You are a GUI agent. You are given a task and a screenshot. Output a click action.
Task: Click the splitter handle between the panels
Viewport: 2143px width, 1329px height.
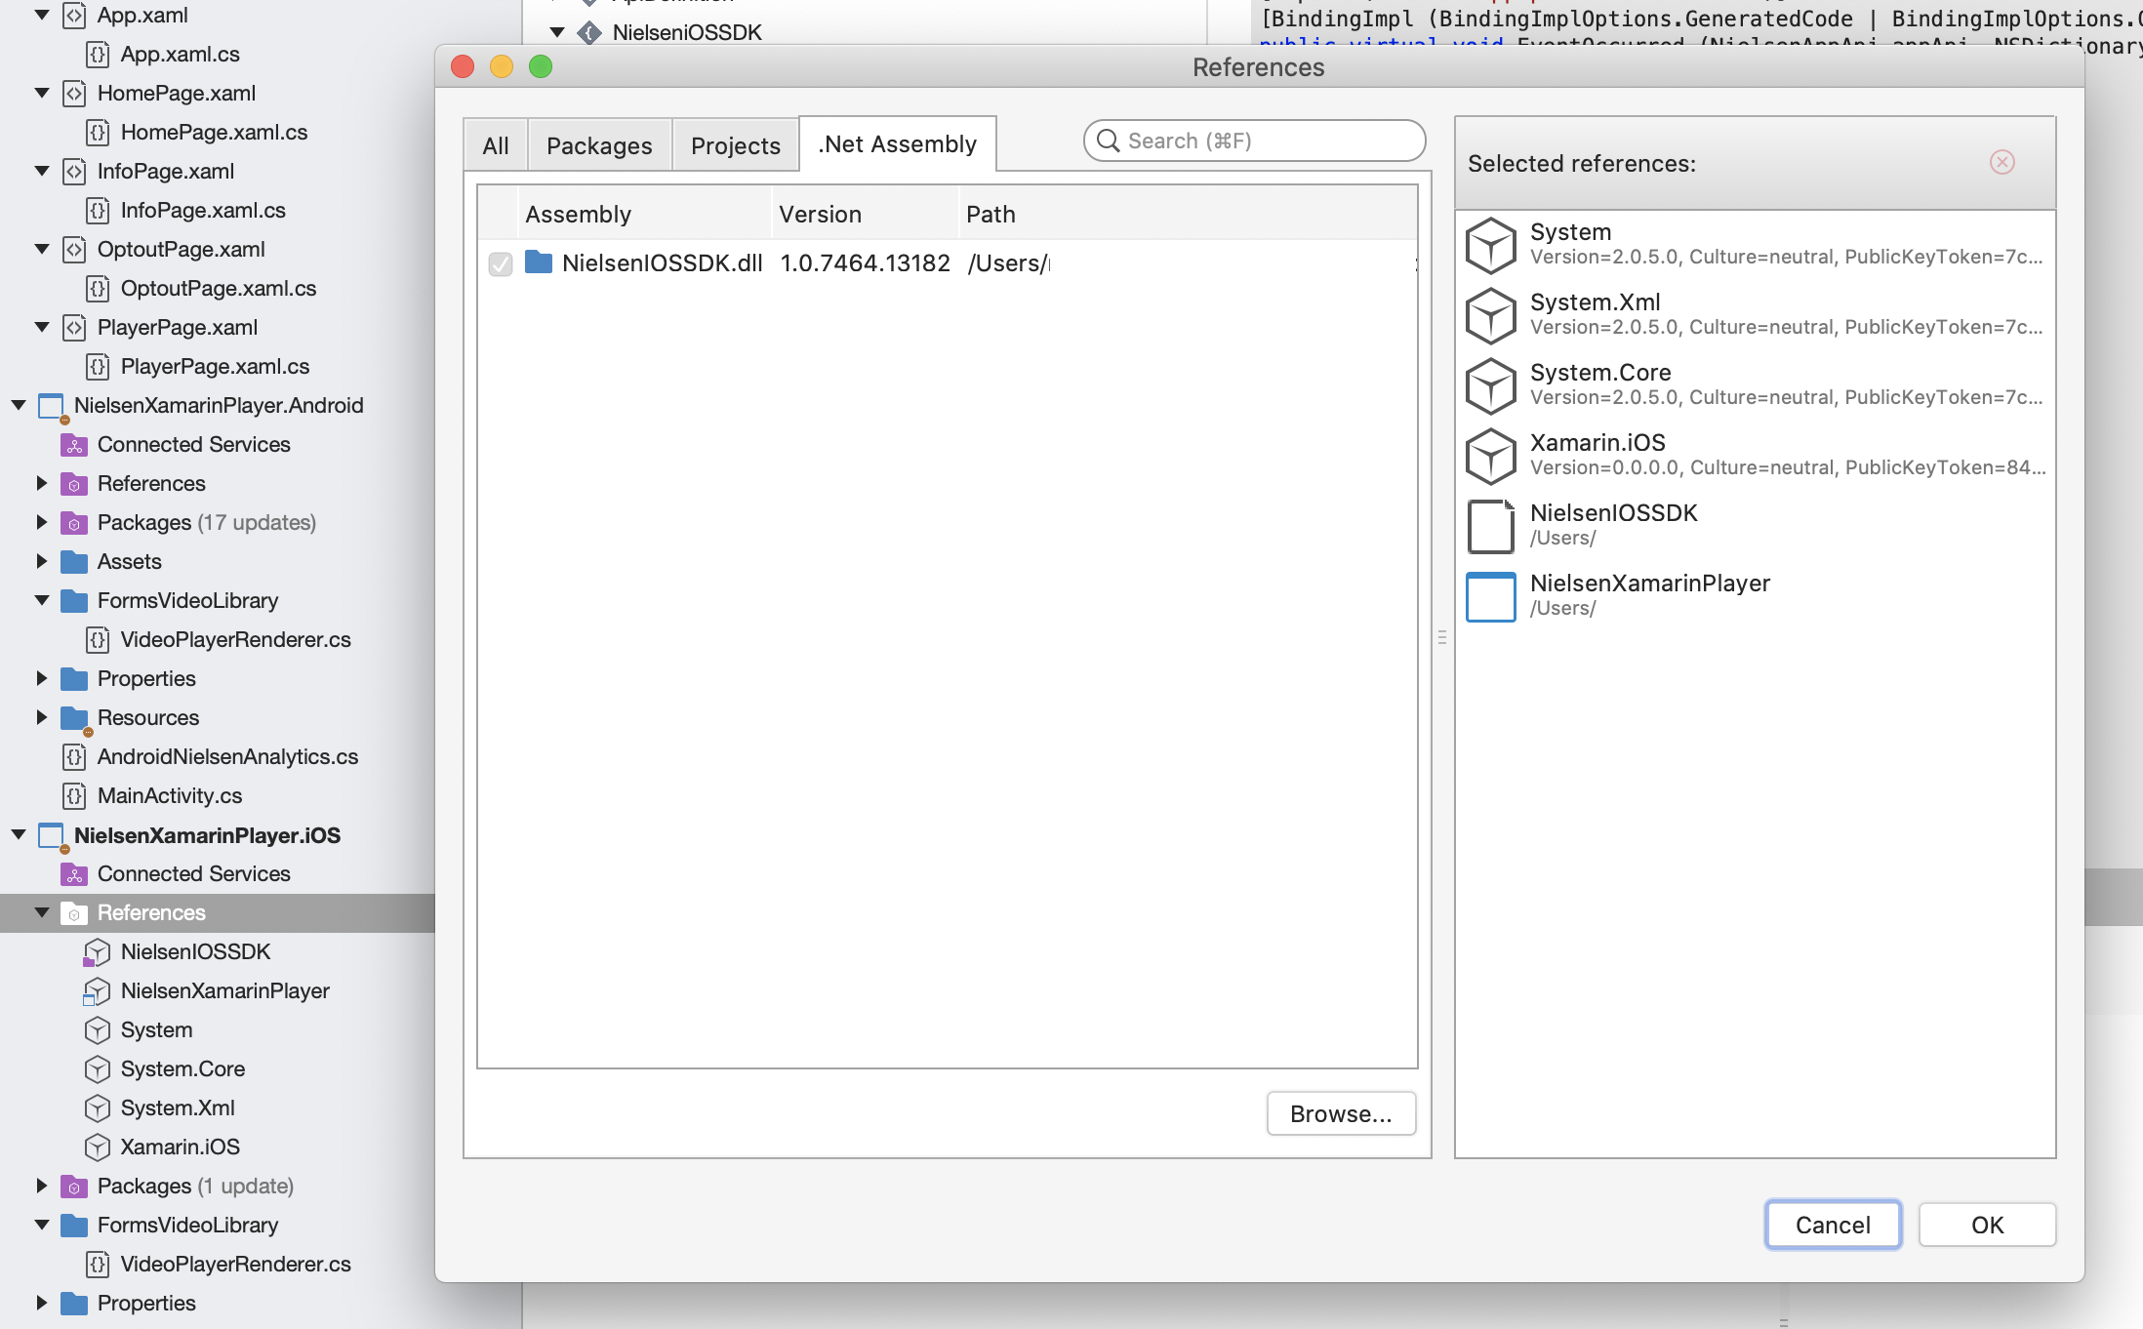click(1442, 637)
